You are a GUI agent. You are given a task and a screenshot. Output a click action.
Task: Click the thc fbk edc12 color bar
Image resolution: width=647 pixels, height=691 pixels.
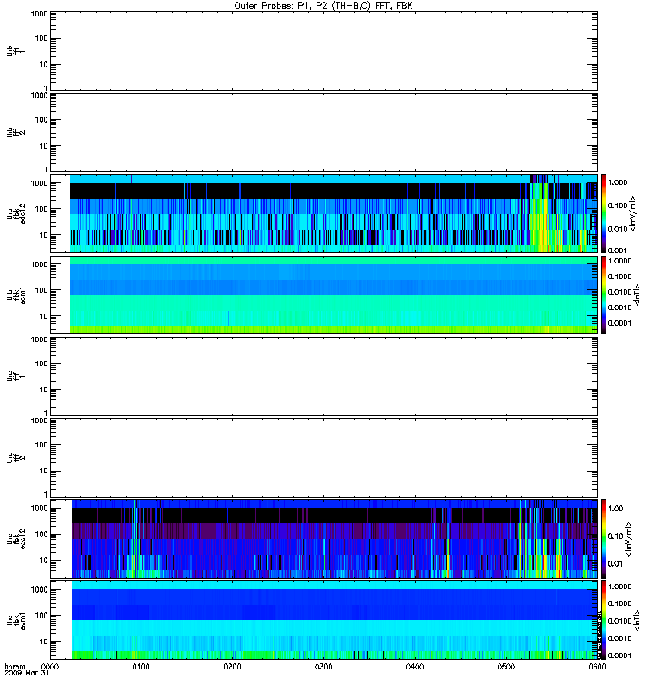coord(604,539)
